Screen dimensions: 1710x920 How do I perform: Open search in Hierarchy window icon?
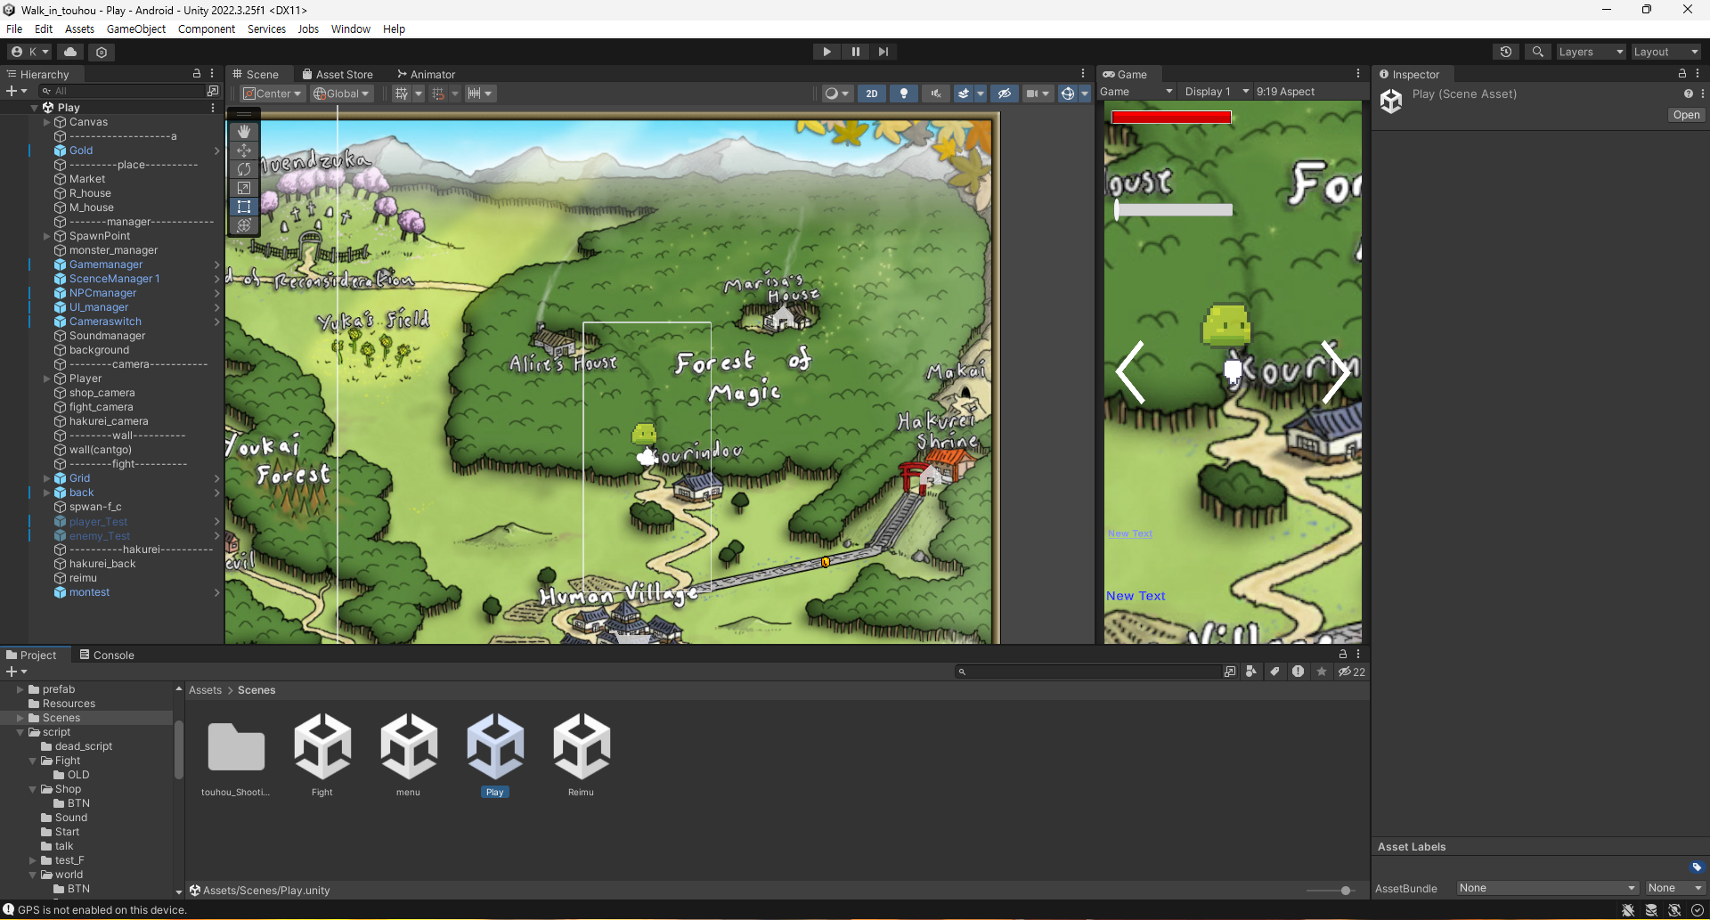(x=213, y=91)
